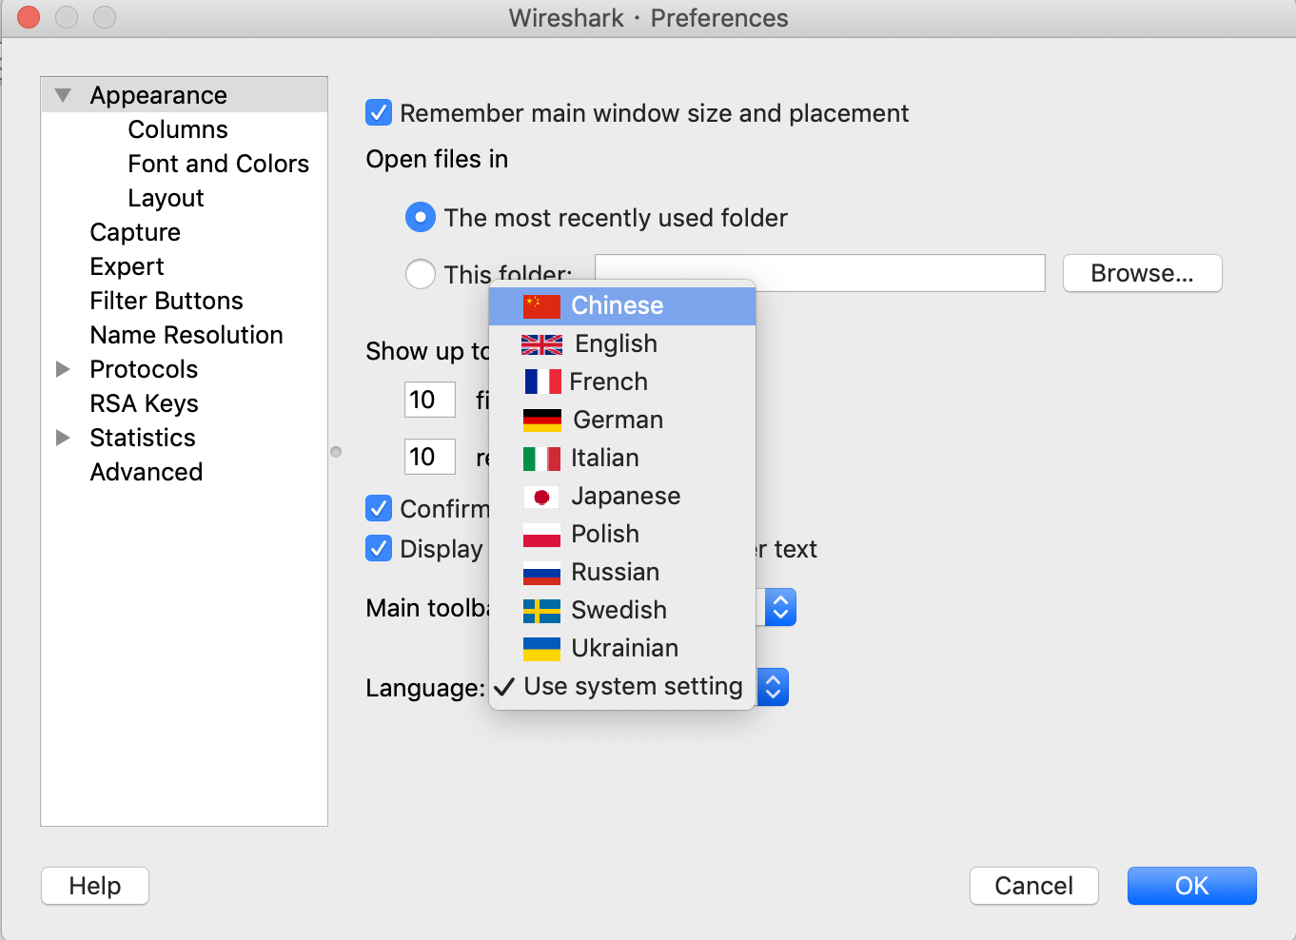Click the first 10 count field

430,400
